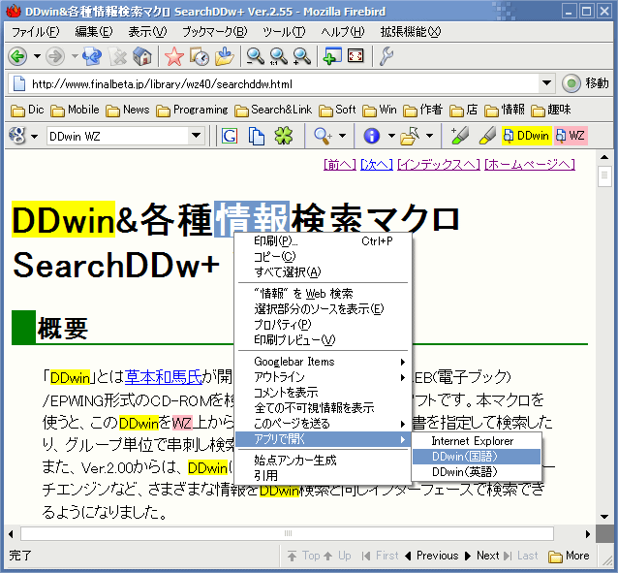The width and height of the screenshot is (618, 573).
Task: Click the highlighter with plus icon
Action: pos(459,136)
